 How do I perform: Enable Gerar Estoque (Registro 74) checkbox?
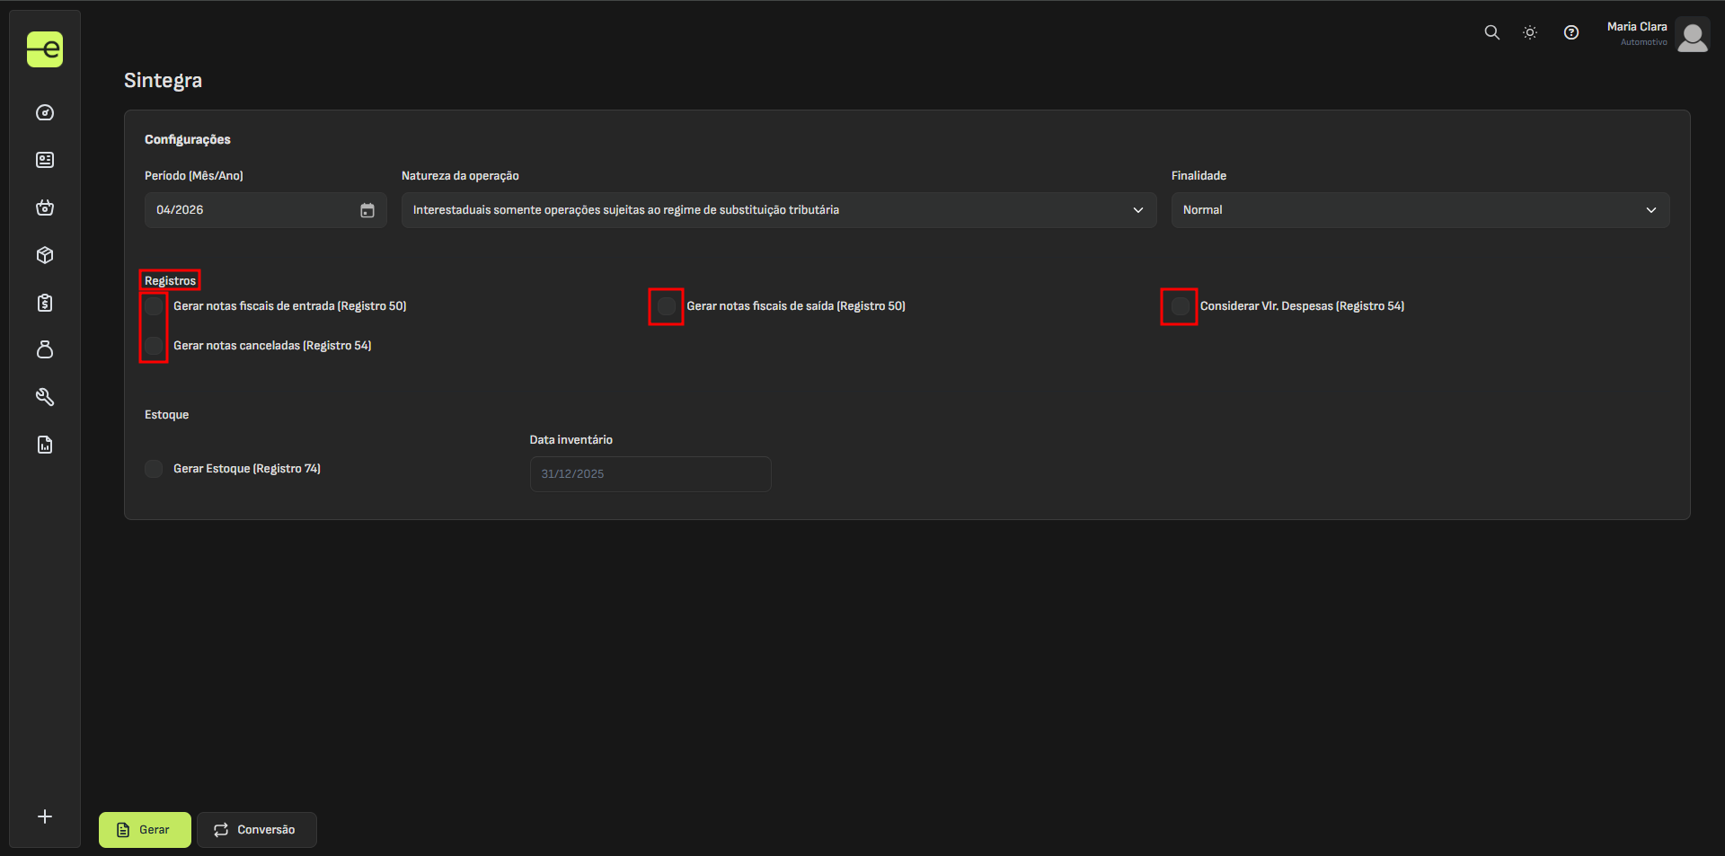pyautogui.click(x=154, y=469)
